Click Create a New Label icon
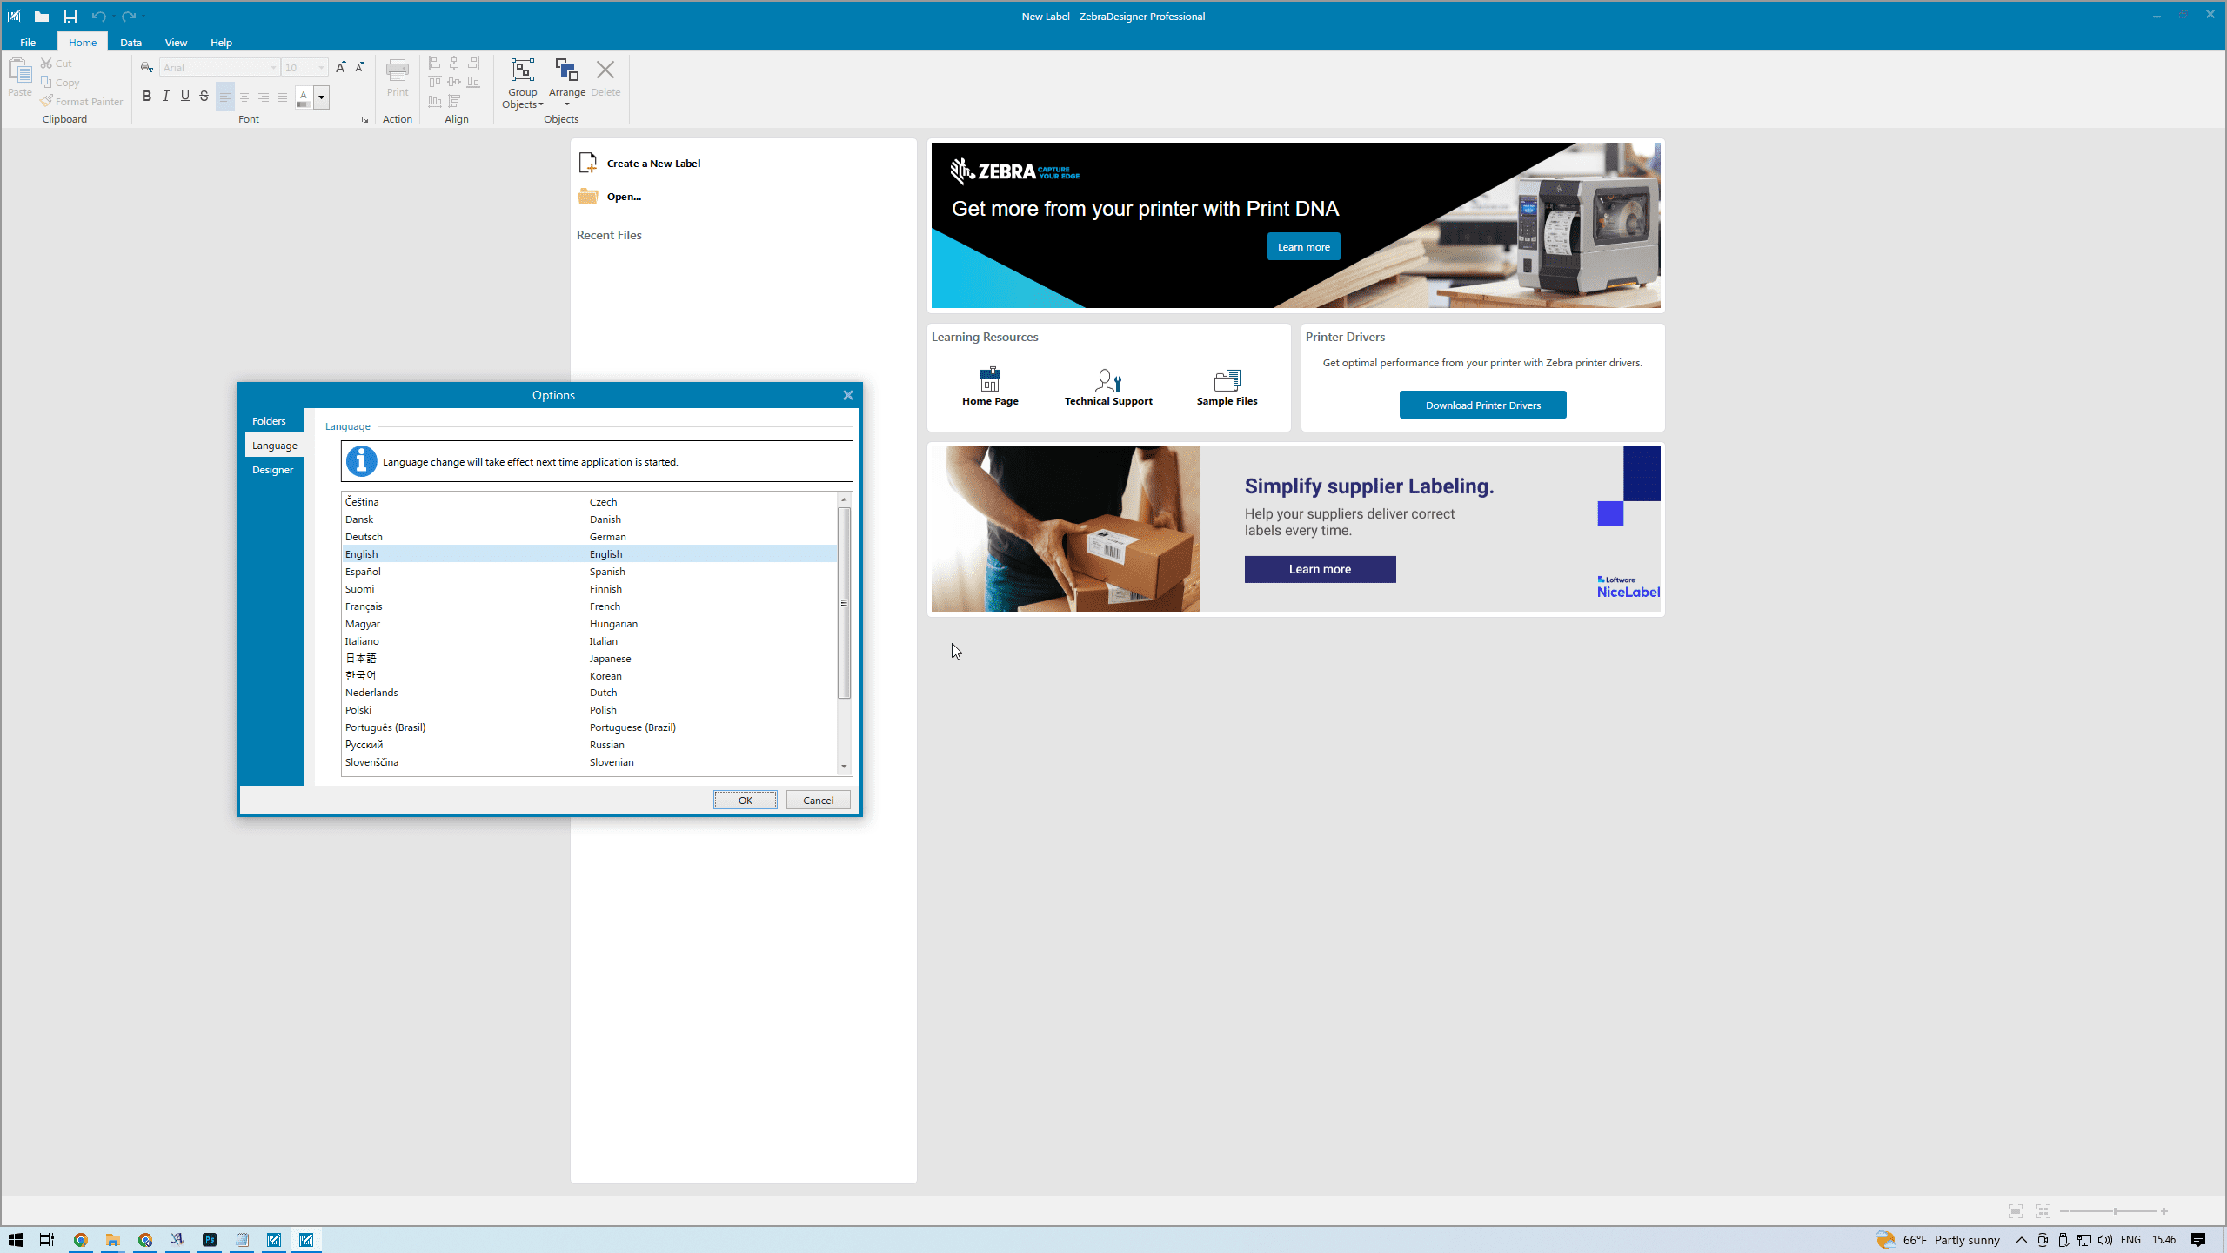 (588, 163)
